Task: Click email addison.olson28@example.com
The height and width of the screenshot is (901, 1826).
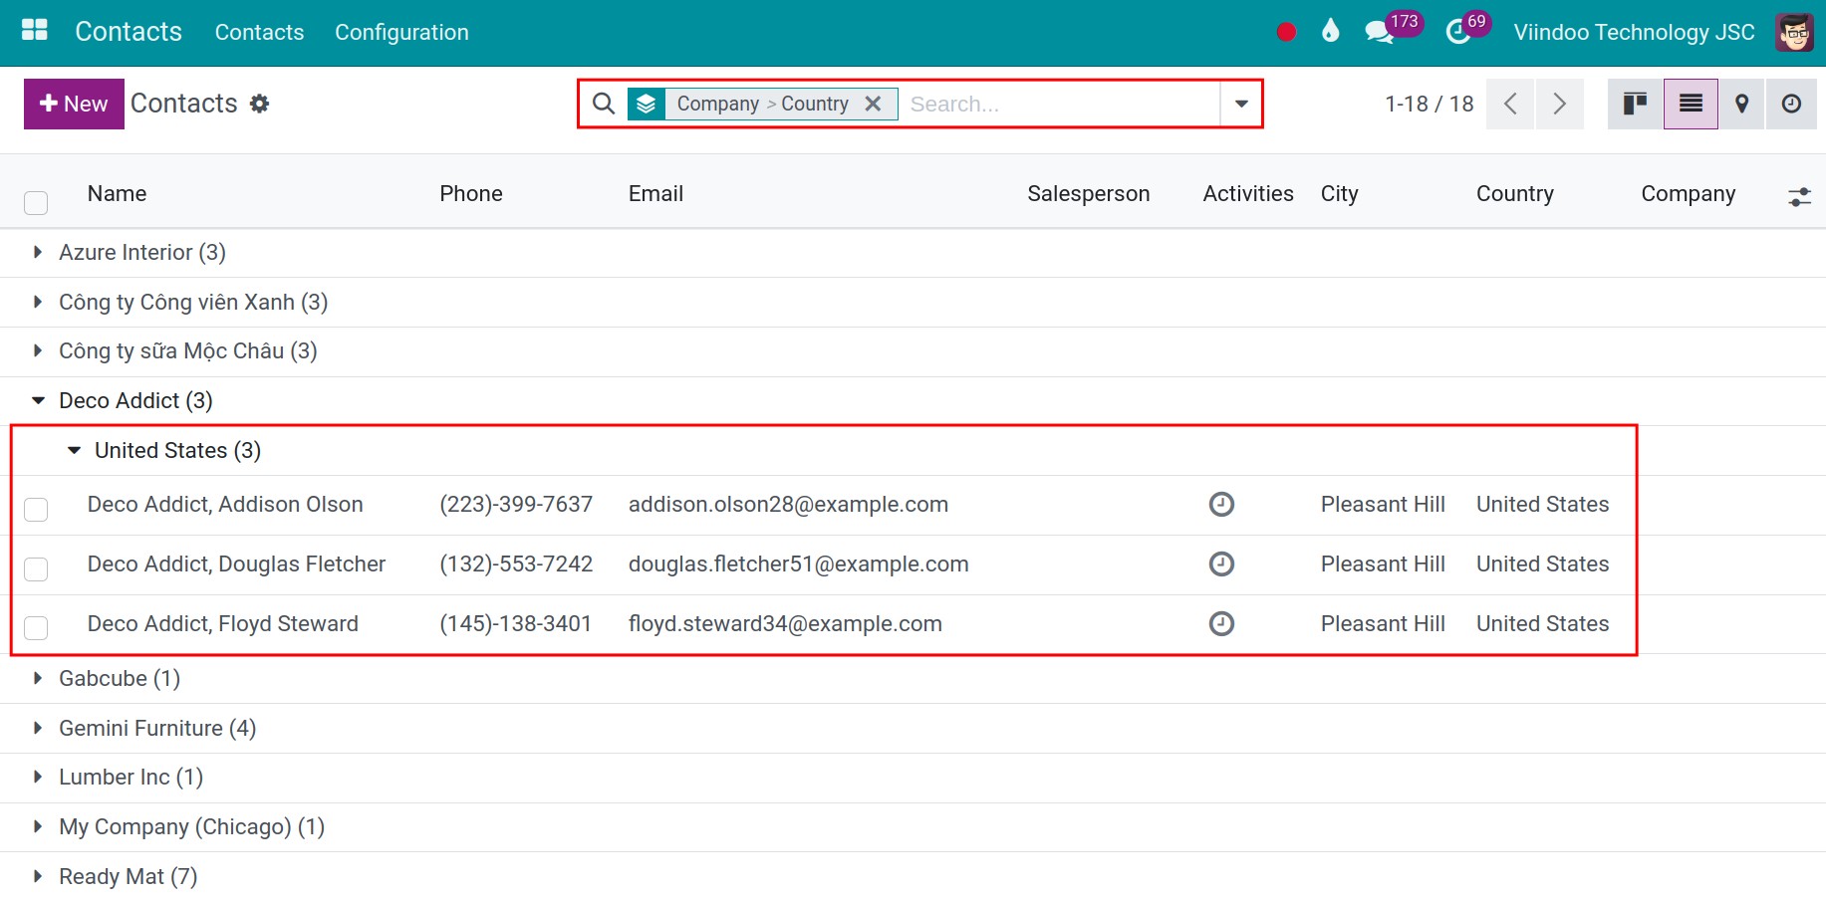Action: pos(788,505)
